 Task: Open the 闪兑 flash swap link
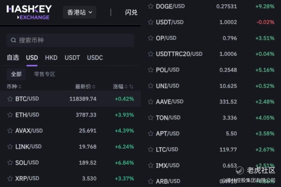click(131, 12)
